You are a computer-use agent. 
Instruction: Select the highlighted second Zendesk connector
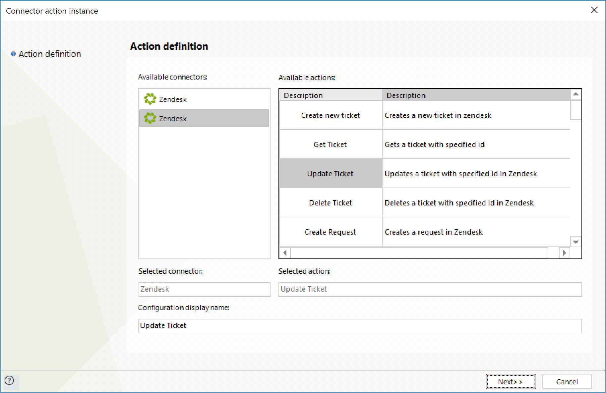click(204, 118)
